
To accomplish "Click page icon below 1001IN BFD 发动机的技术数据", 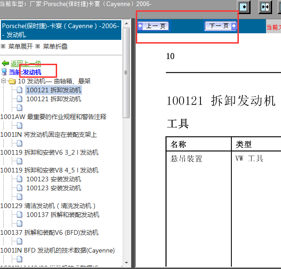I will (x=20, y=259).
